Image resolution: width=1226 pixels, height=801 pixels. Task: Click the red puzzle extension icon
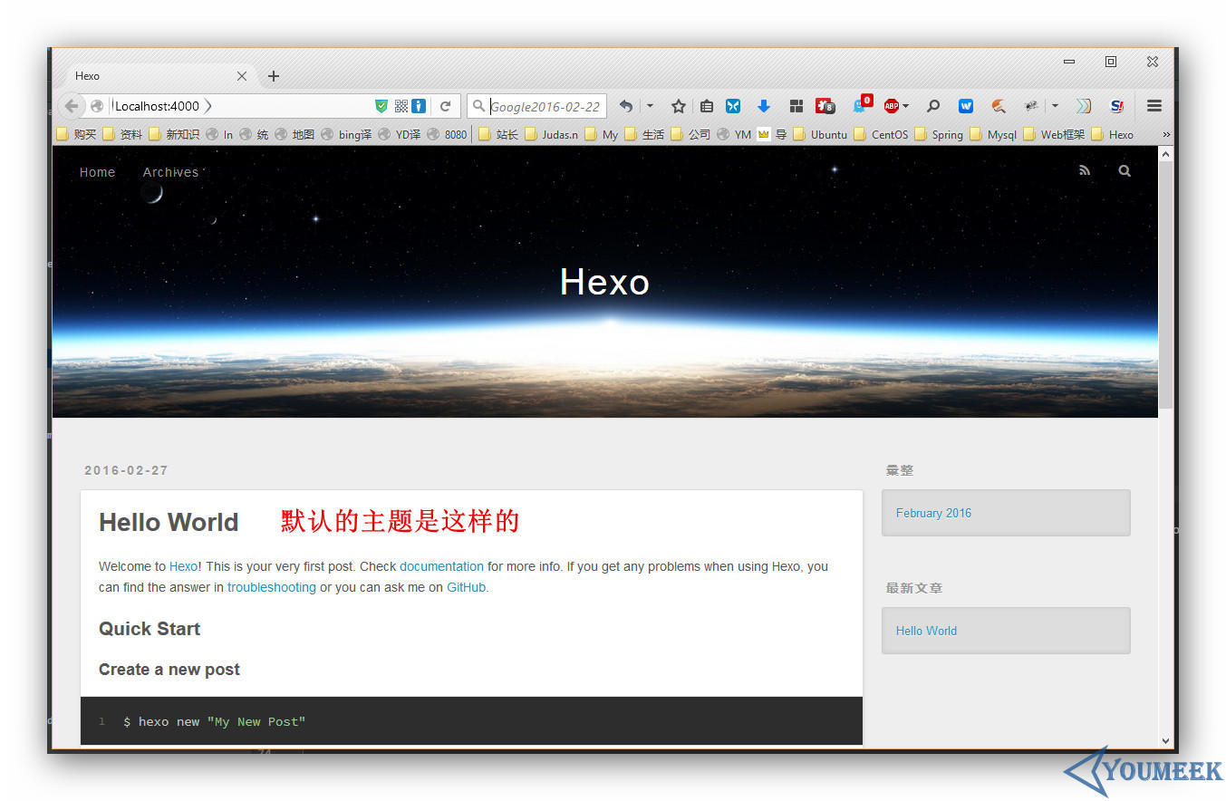[825, 106]
